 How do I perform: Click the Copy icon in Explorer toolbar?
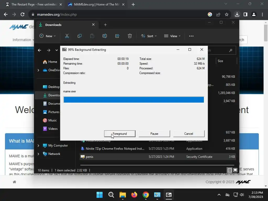[x=80, y=36]
